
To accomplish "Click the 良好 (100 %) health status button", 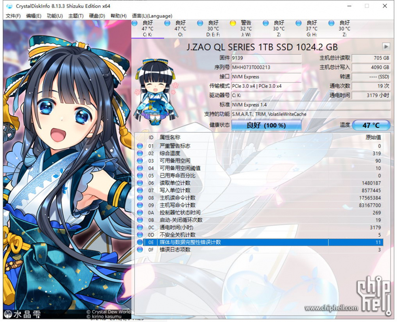I will tap(267, 125).
